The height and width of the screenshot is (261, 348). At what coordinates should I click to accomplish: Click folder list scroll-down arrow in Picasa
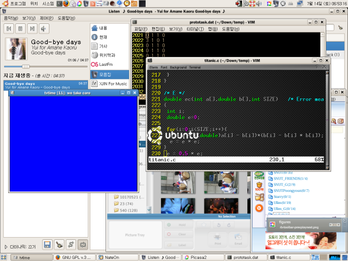[149, 210]
